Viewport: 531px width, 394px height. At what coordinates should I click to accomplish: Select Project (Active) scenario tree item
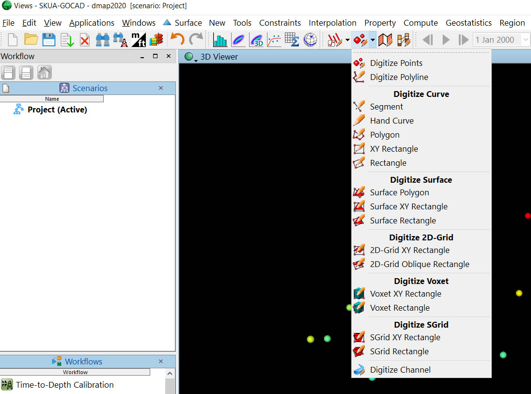point(57,110)
